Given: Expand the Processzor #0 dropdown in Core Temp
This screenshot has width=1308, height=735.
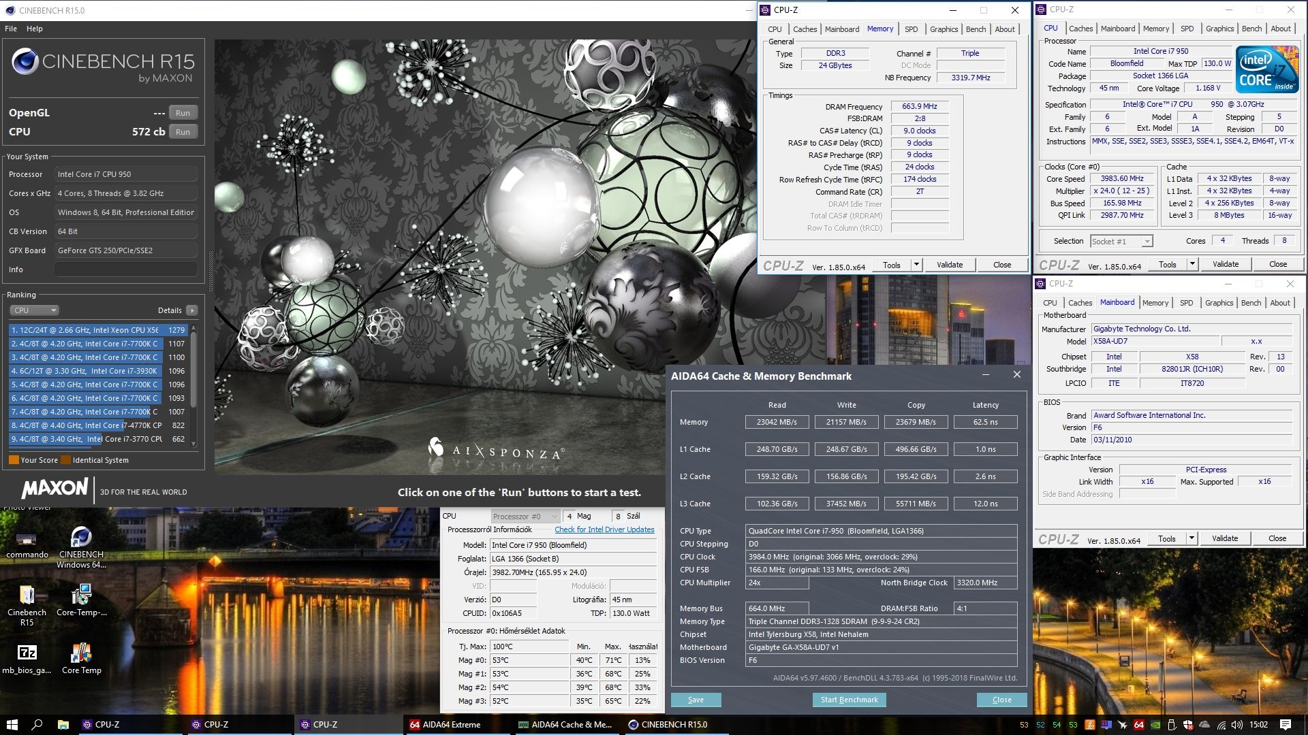Looking at the screenshot, I should 554,517.
